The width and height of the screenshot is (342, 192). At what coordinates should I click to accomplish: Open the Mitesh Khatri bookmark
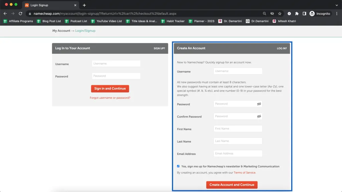click(284, 21)
